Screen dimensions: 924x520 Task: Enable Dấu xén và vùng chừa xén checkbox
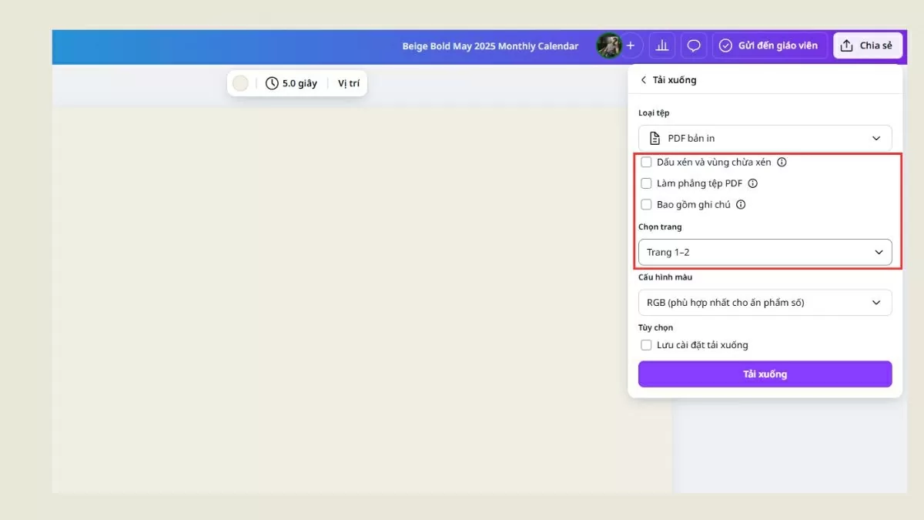tap(647, 163)
